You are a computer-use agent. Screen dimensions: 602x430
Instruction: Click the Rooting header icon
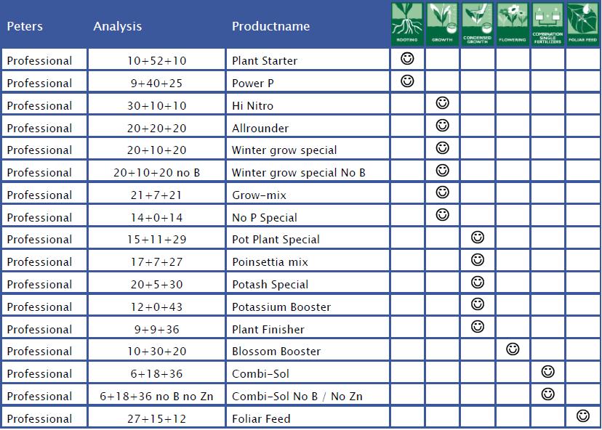tap(407, 24)
